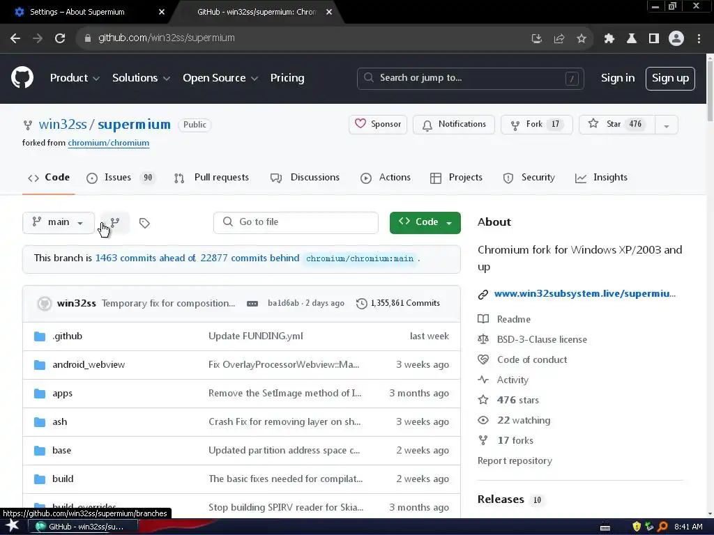This screenshot has height=535, width=714.
Task: Click the .github folder icon
Action: pos(40,336)
